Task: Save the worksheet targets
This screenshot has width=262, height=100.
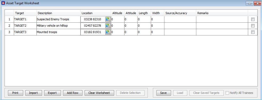Action: [163, 93]
